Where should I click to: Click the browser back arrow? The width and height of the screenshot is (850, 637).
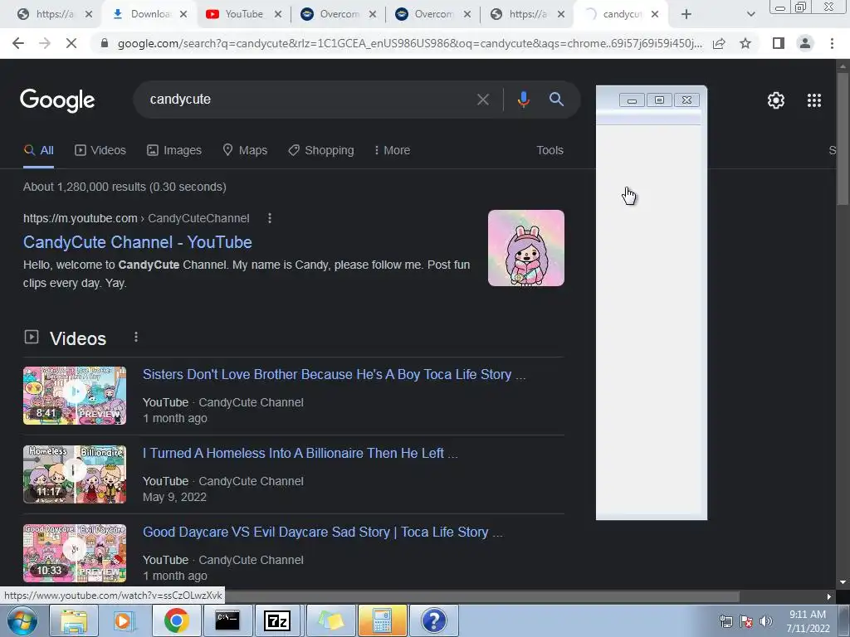18,43
